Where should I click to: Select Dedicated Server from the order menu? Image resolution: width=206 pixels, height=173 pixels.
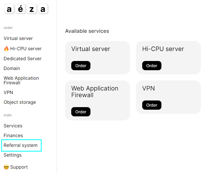(x=23, y=59)
